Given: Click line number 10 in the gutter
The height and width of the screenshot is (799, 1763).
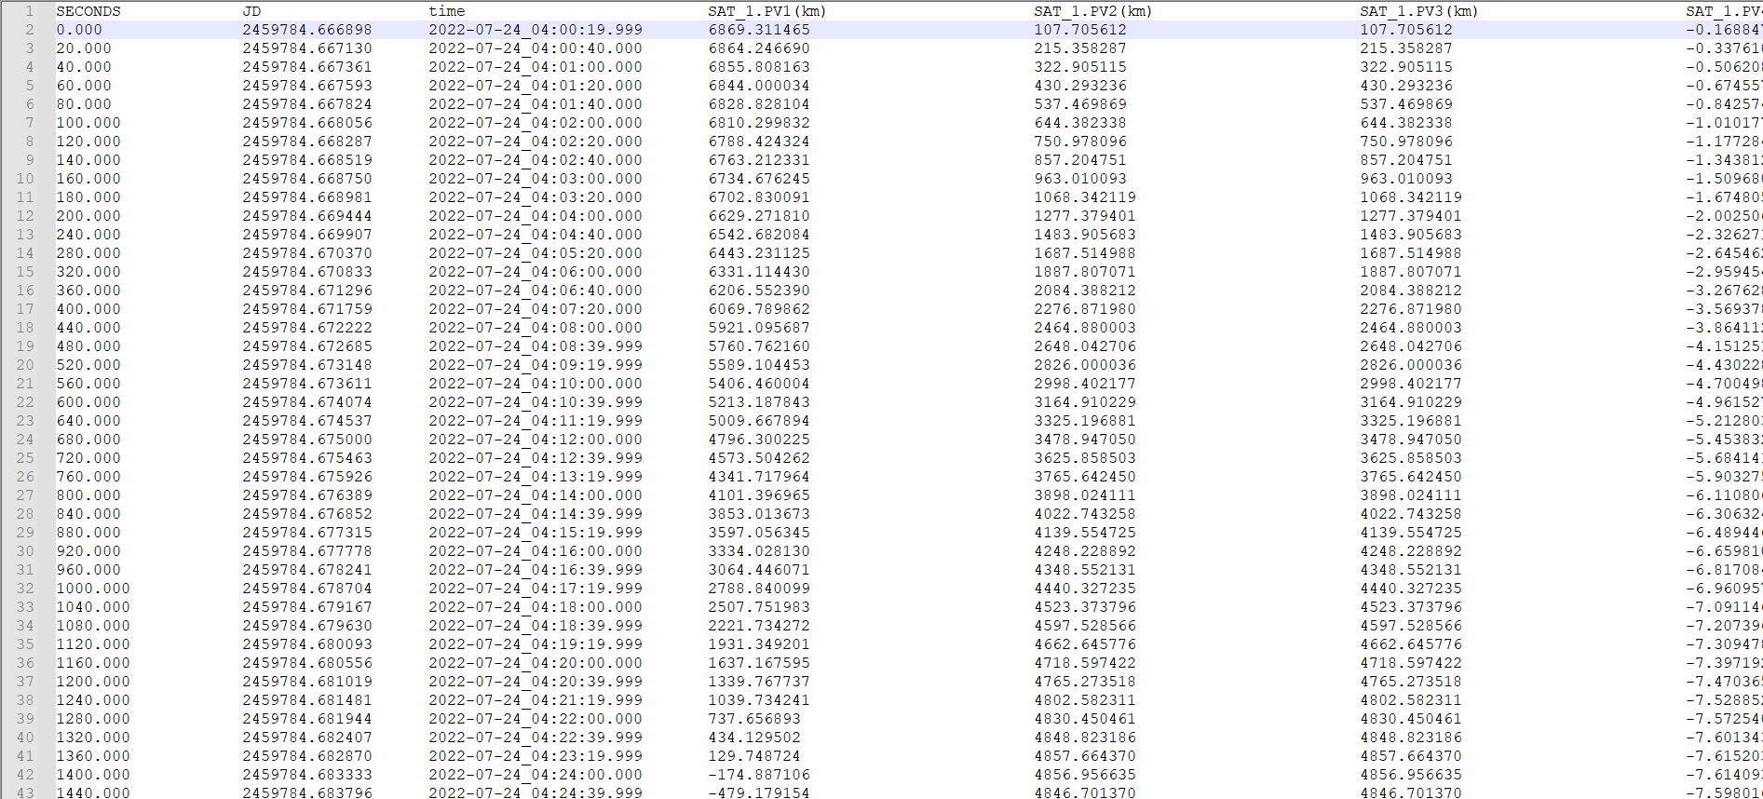Looking at the screenshot, I should click(x=25, y=179).
